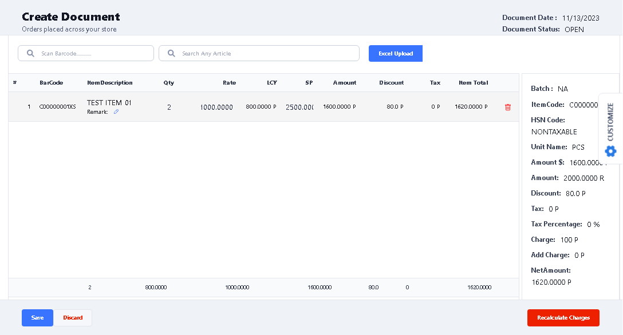The width and height of the screenshot is (623, 335).
Task: Delete TEST ITEM 01 row with trash icon
Action: 507,107
